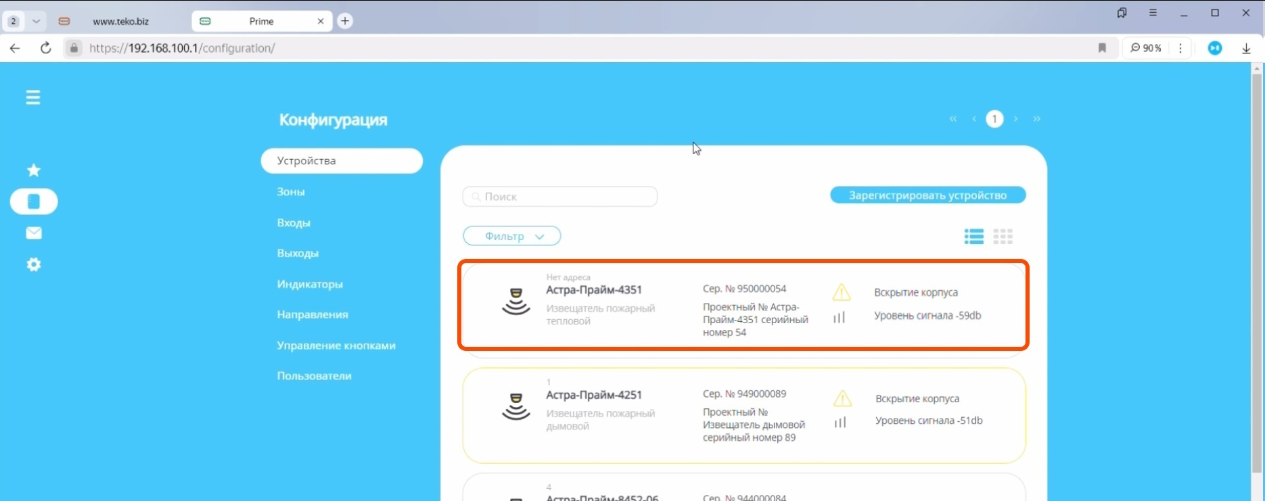Screen dimensions: 1265x501
Task: Open Управление кнопками section
Action: 336,345
